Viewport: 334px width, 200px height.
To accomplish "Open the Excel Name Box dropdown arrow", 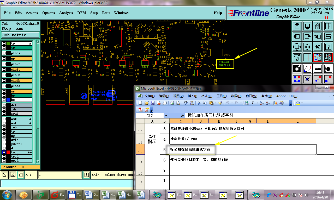I will (166, 115).
